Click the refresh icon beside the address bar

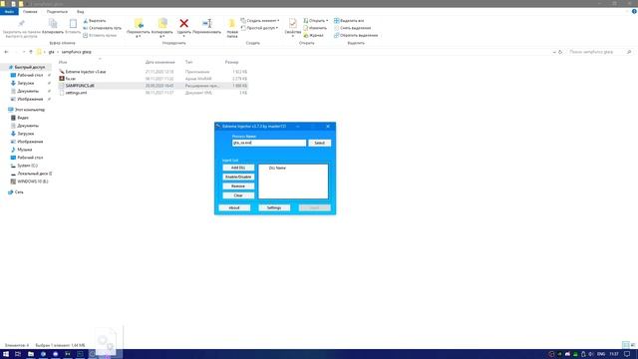(x=560, y=52)
